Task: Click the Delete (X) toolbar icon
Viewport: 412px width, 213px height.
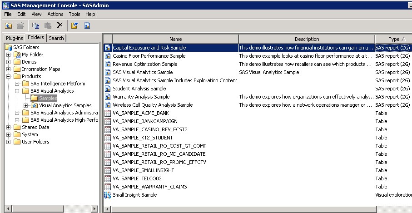Action: pos(60,25)
